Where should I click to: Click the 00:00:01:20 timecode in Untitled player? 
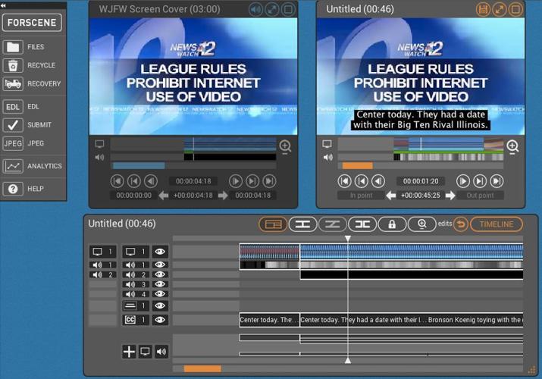[x=421, y=181]
